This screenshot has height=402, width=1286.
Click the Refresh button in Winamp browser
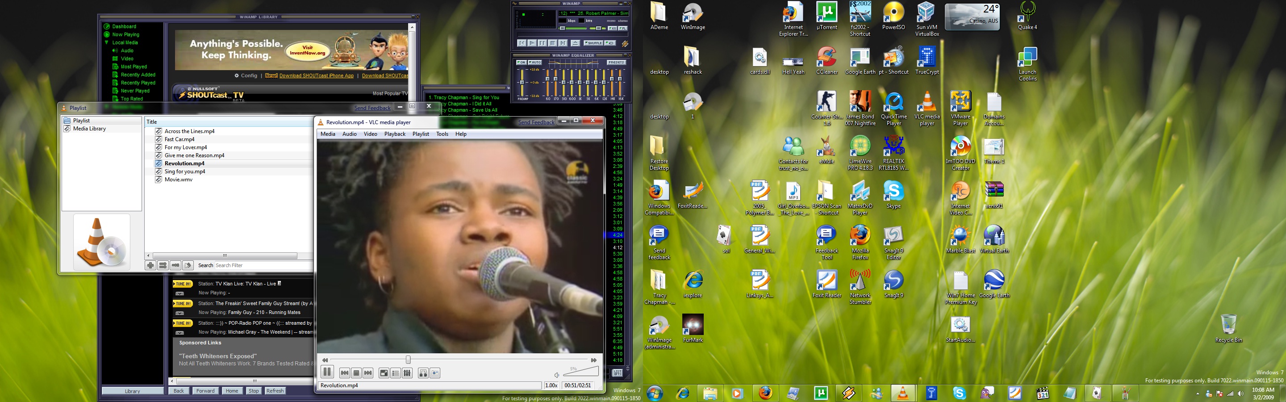point(275,391)
